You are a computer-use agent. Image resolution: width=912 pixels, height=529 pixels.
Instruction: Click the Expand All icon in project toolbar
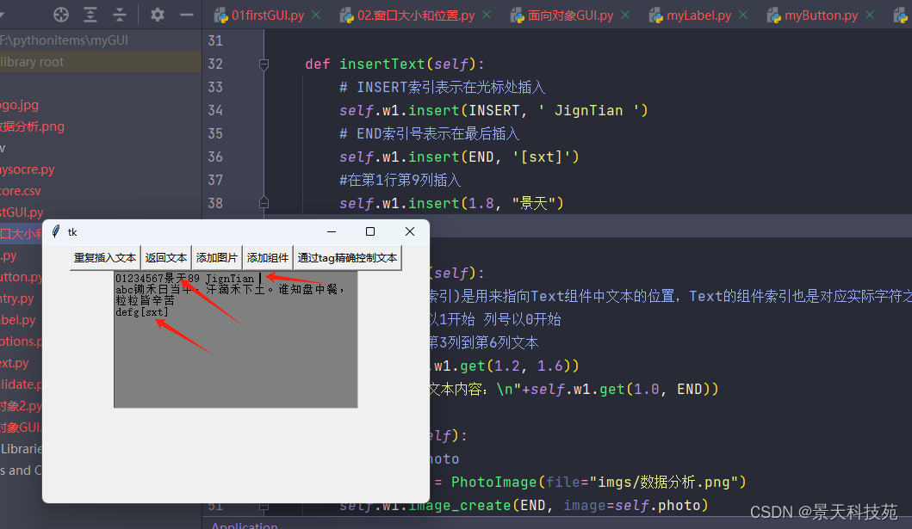point(90,15)
